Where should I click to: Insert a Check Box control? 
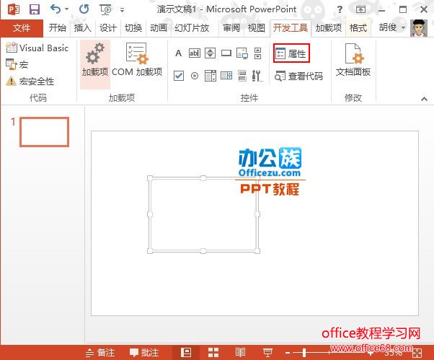(x=179, y=75)
